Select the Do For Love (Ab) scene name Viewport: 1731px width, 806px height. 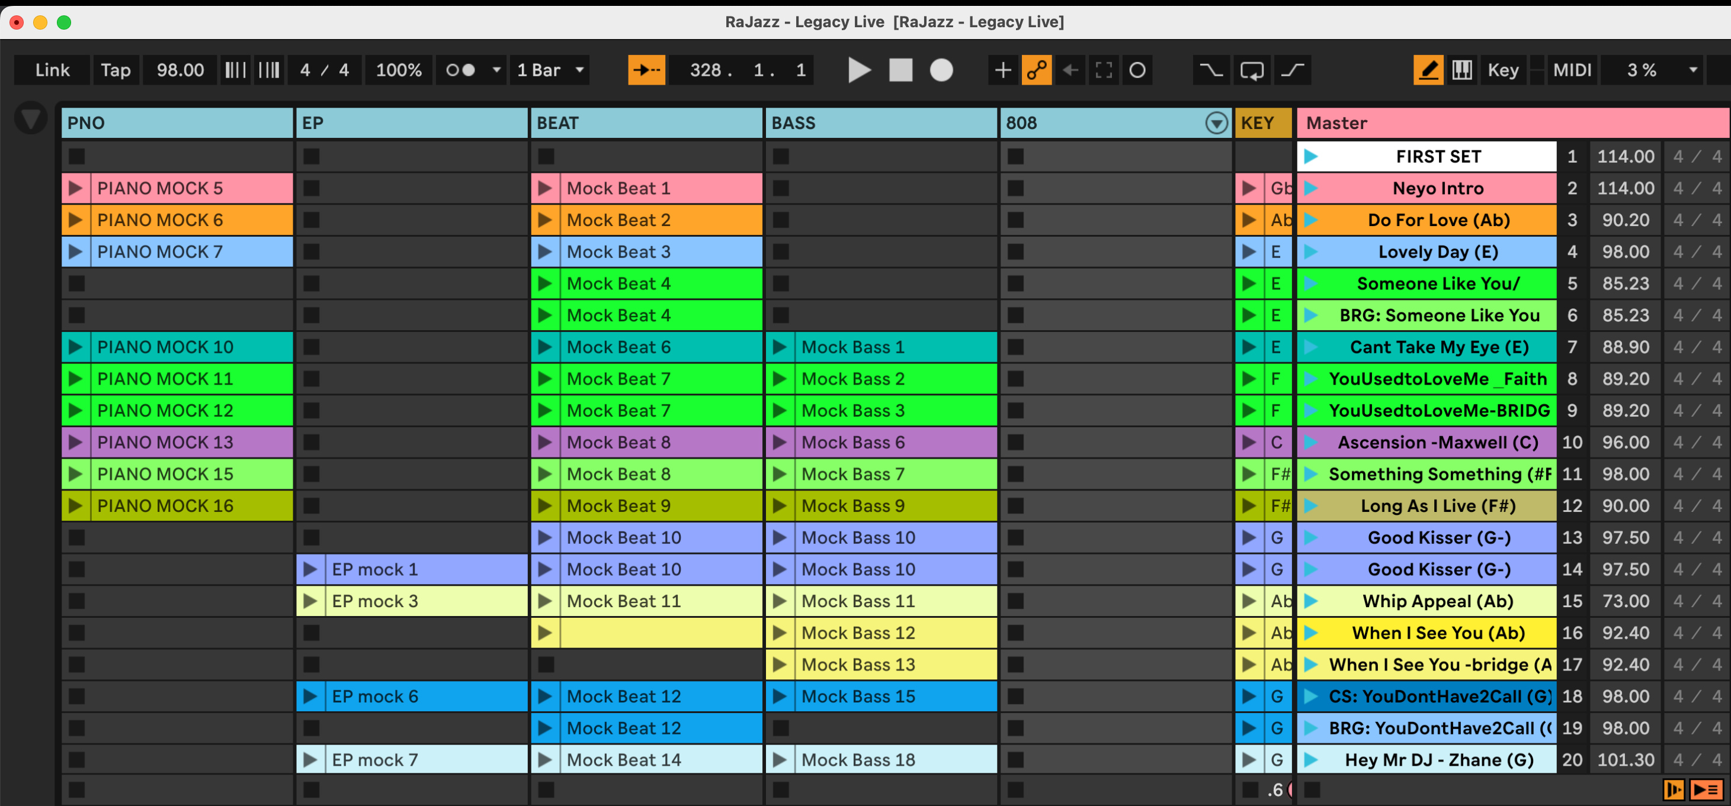[1439, 220]
